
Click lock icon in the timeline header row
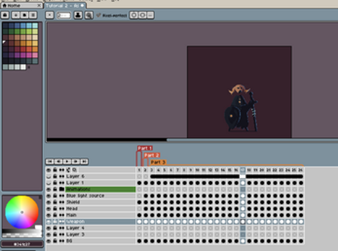(55, 170)
